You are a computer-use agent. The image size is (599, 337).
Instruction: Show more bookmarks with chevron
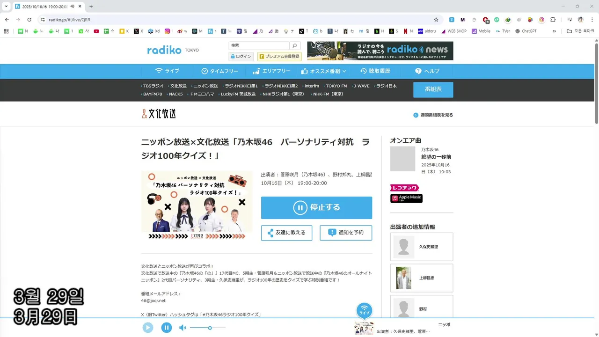click(555, 31)
